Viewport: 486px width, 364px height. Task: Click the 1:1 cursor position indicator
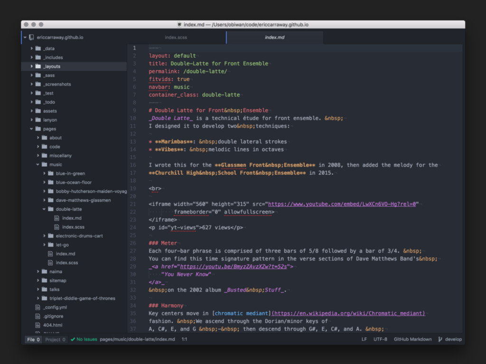coord(185,339)
